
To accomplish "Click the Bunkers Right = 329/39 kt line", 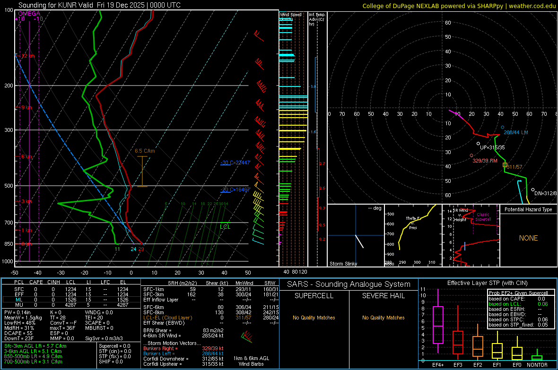I will (x=183, y=348).
